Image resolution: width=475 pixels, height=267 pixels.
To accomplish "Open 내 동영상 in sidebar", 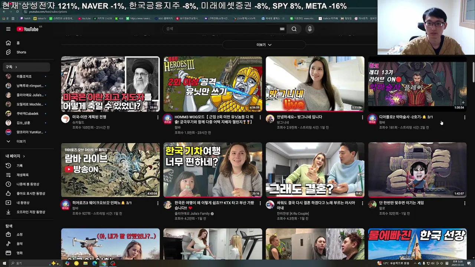I will [x=26, y=203].
